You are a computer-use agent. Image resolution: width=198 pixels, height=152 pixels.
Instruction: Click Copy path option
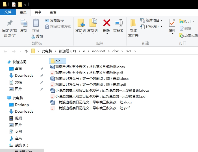point(55,20)
